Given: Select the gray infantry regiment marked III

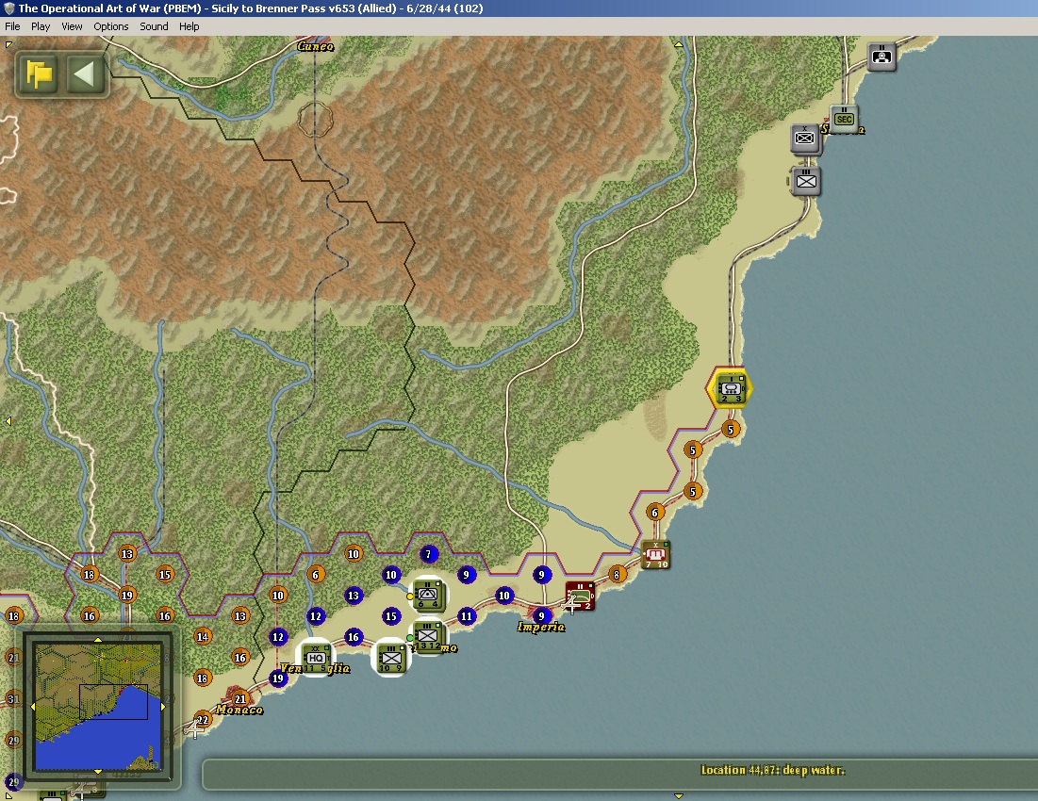Looking at the screenshot, I should (x=806, y=181).
